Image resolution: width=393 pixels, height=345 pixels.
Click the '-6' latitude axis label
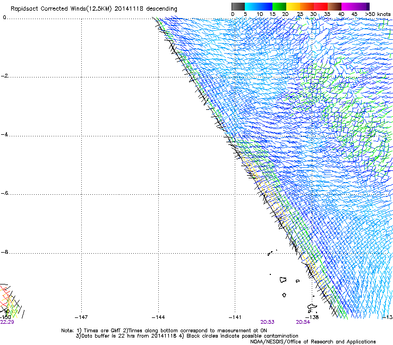pos(4,193)
